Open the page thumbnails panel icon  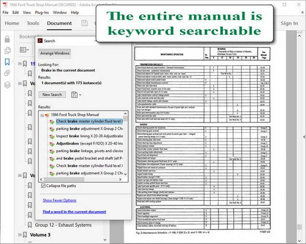click(7, 51)
